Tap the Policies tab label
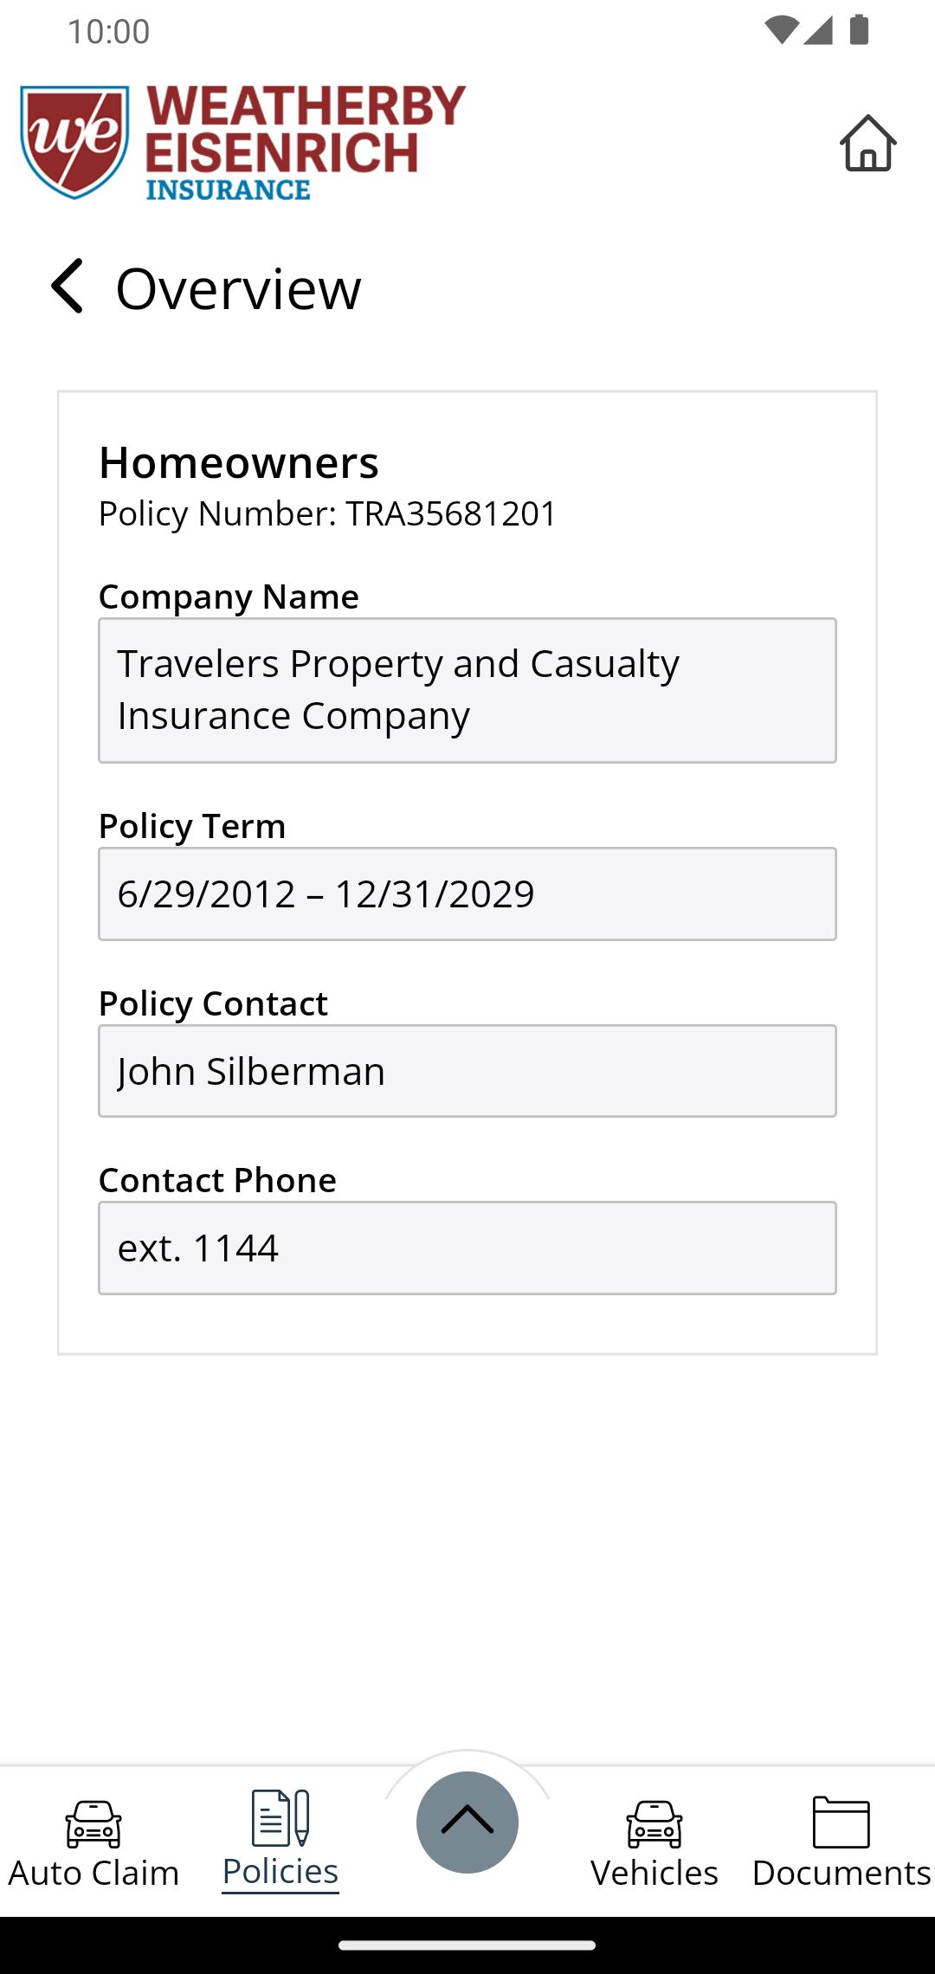This screenshot has width=935, height=1974. (280, 1872)
